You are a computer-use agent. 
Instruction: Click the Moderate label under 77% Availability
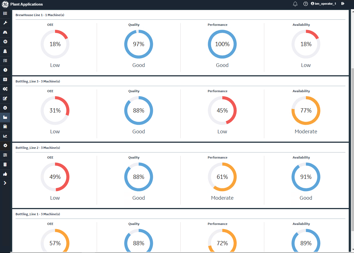pyautogui.click(x=306, y=132)
